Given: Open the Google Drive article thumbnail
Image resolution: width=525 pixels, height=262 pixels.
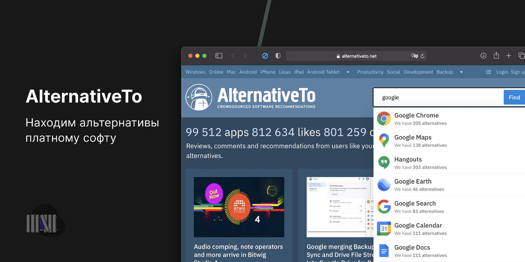Looking at the screenshot, I should coord(340,207).
